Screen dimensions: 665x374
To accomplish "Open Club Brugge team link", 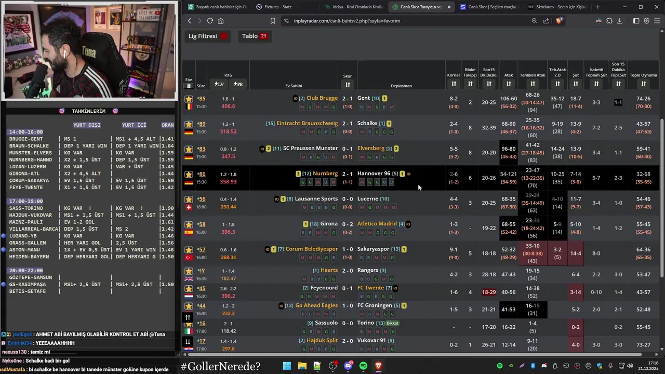I will coord(322,98).
